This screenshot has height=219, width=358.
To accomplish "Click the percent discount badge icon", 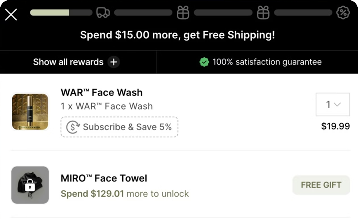I will click(343, 13).
